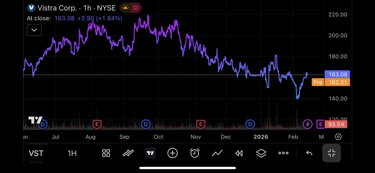Select the dividend D marker before Jul
Screen dimensions: 375x173
click(x=42, y=124)
